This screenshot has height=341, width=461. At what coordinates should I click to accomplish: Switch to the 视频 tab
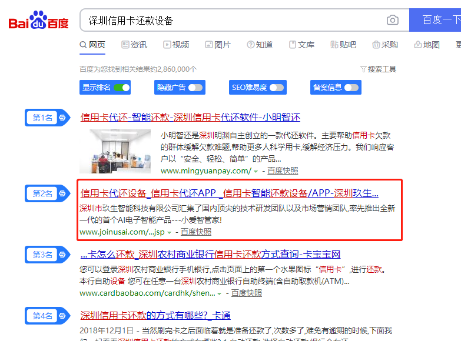click(176, 45)
